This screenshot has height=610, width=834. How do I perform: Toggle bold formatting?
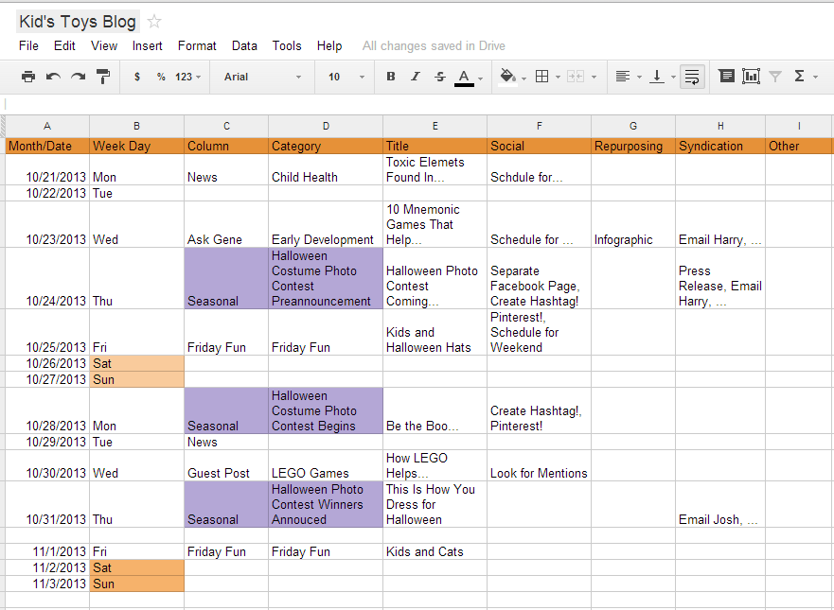pos(391,77)
